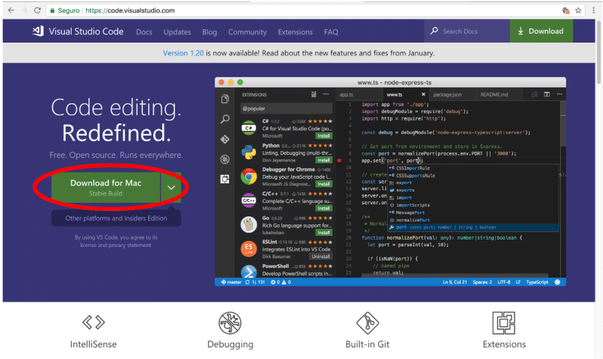Click the Visual Studio Code logo icon

pos(38,31)
